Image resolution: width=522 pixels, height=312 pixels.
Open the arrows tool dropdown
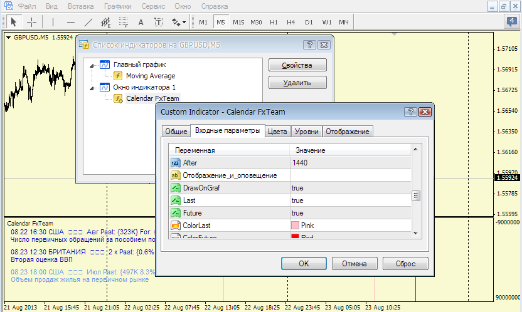point(179,22)
